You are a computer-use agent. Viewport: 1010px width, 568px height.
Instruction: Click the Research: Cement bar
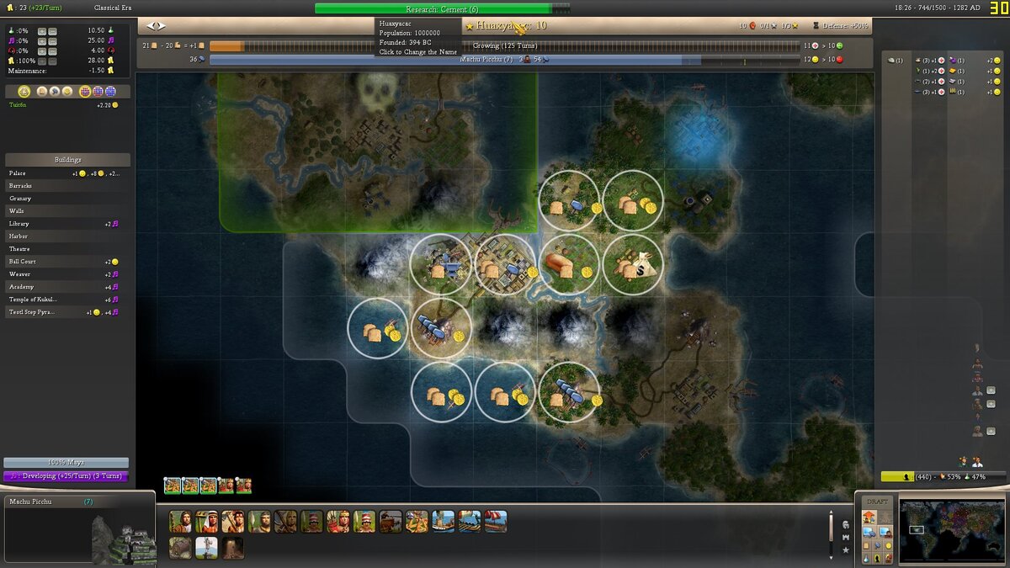[443, 8]
